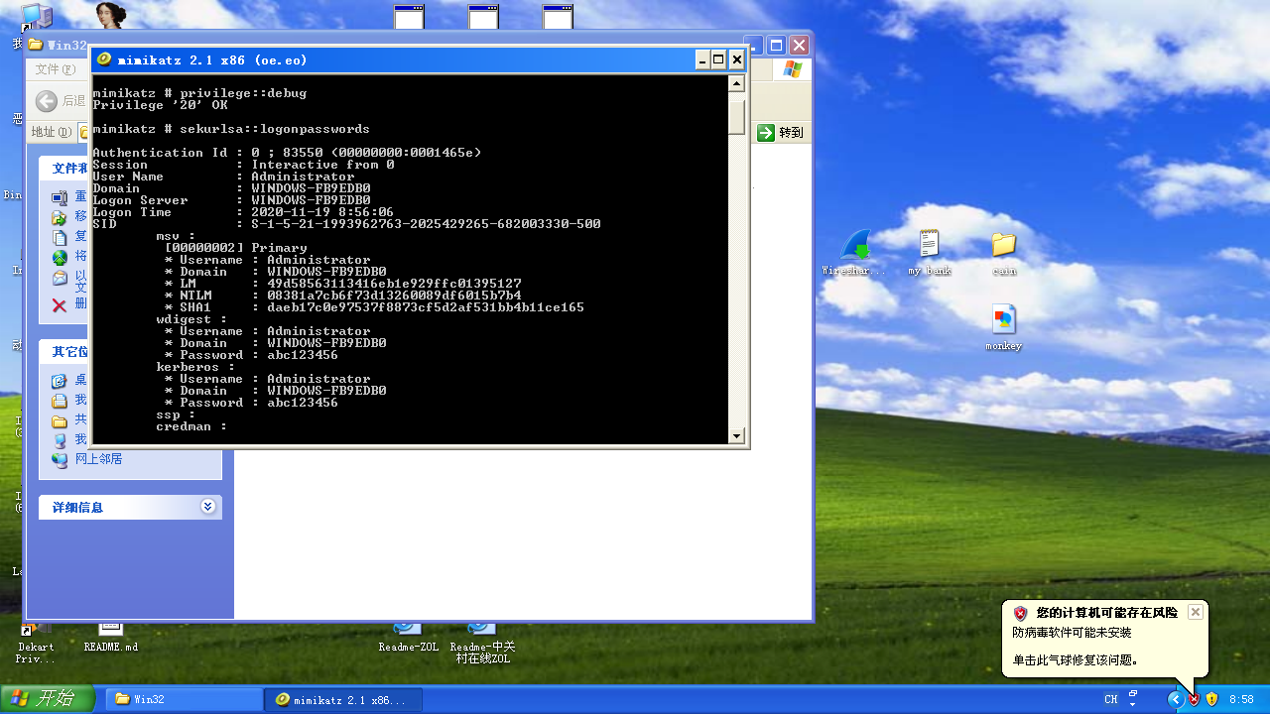Click the red security shield tray icon
This screenshot has height=714, width=1270.
[x=1194, y=699]
